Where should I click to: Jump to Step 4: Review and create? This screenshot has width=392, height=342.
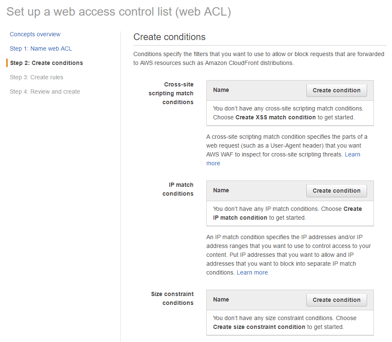pyautogui.click(x=45, y=92)
